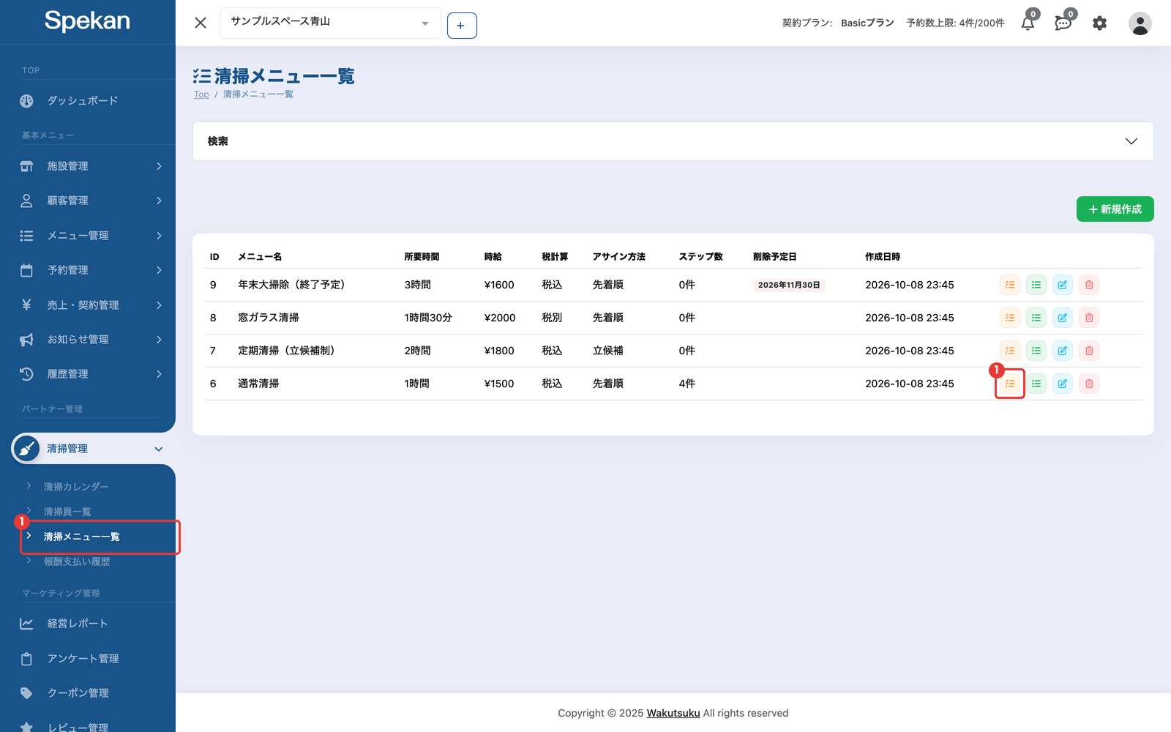Click the plus button beside space selector

point(462,26)
